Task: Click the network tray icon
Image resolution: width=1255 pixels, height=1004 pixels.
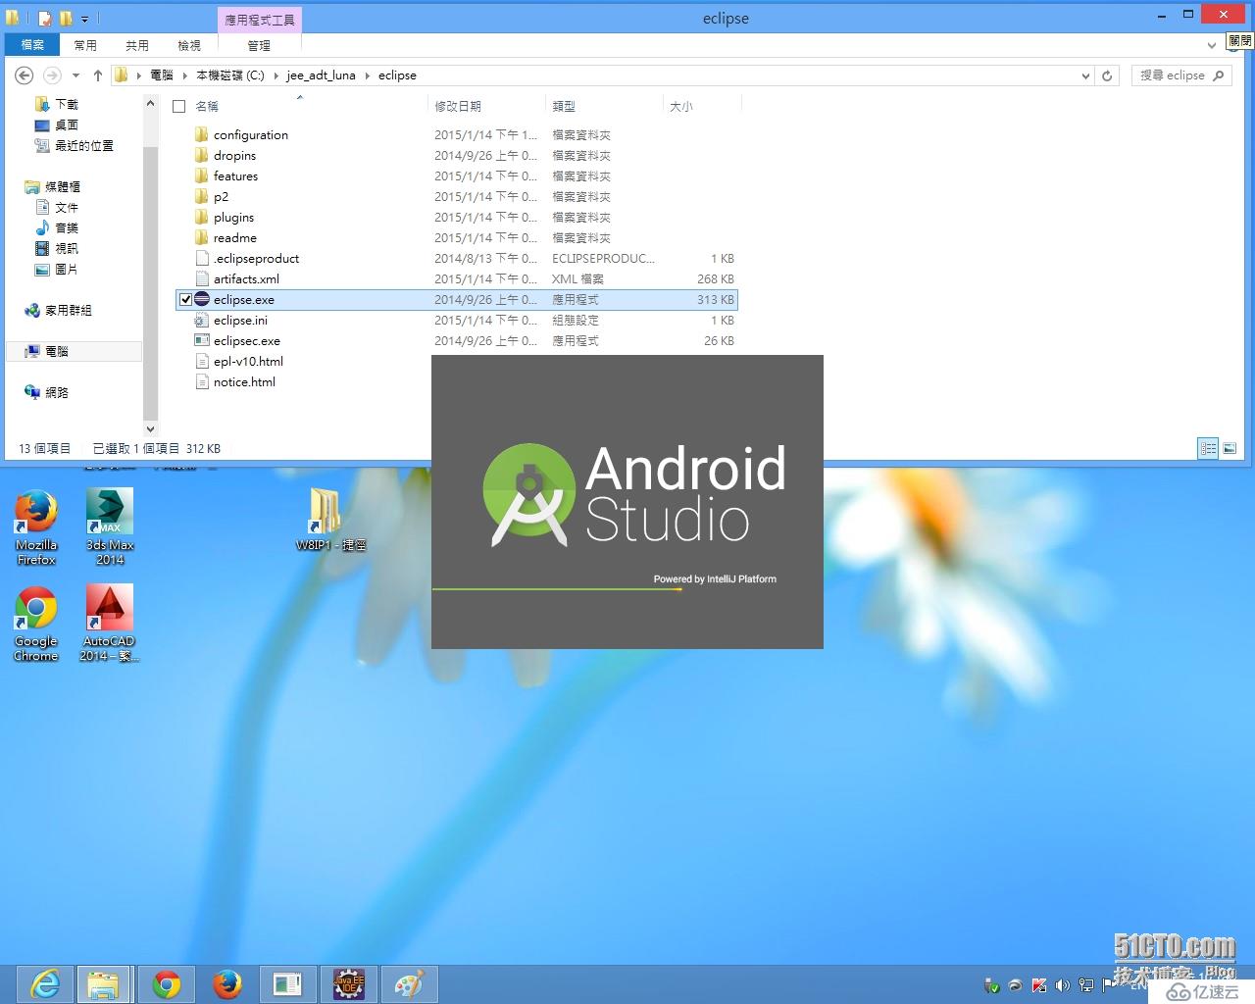Action: click(1086, 985)
